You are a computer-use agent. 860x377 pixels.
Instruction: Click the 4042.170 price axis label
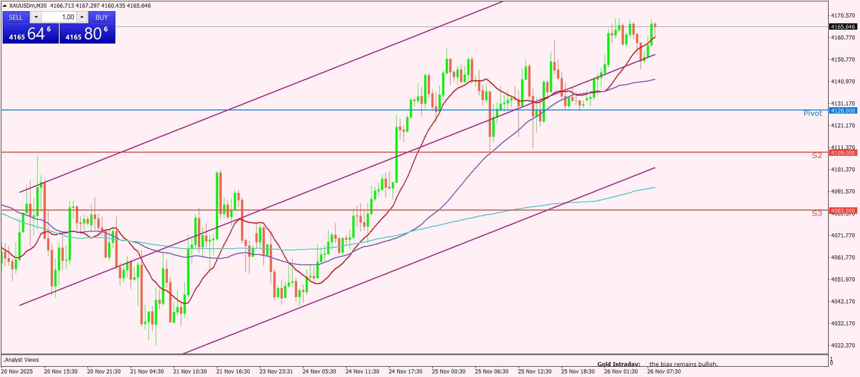(x=843, y=301)
